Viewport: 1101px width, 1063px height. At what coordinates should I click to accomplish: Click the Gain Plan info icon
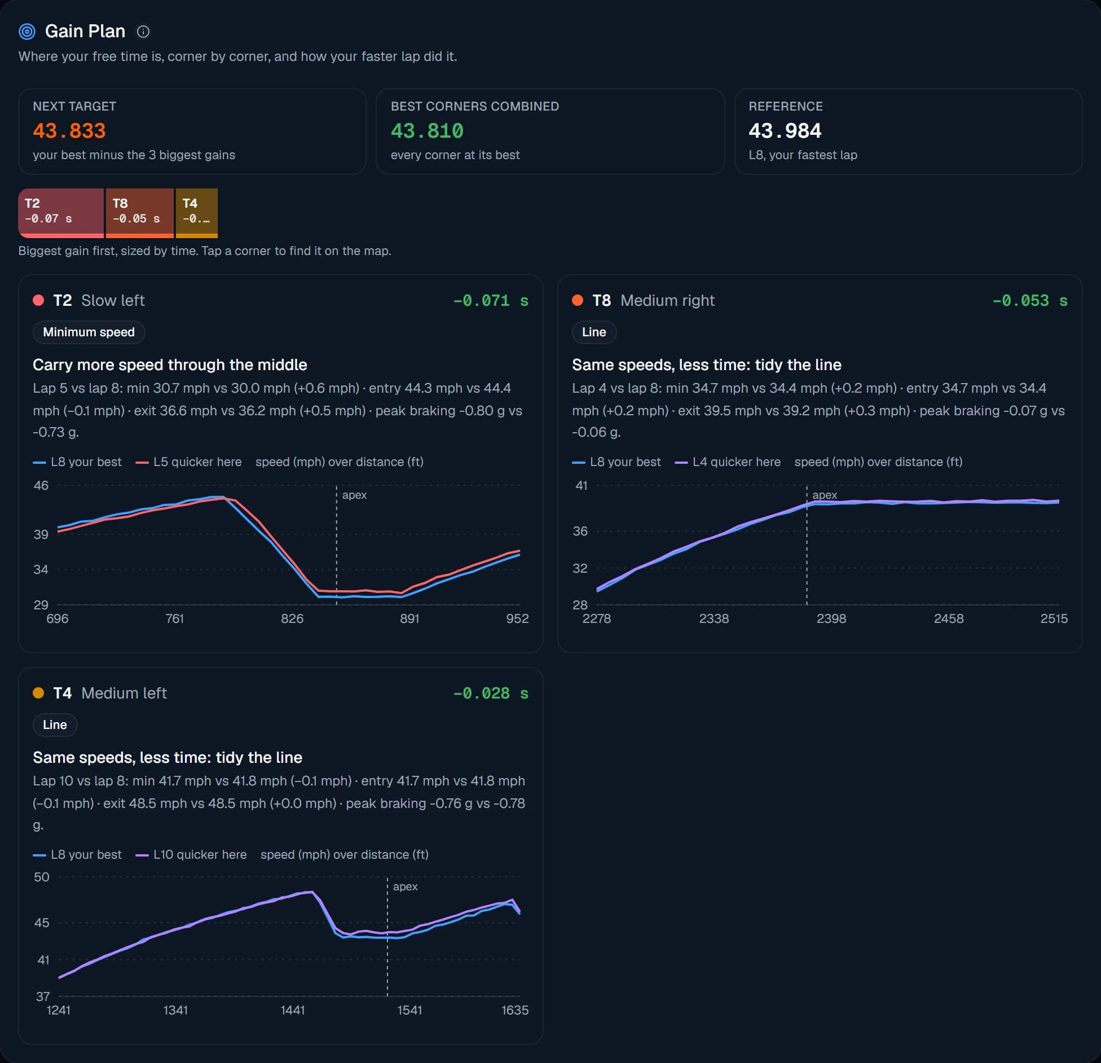[x=143, y=32]
